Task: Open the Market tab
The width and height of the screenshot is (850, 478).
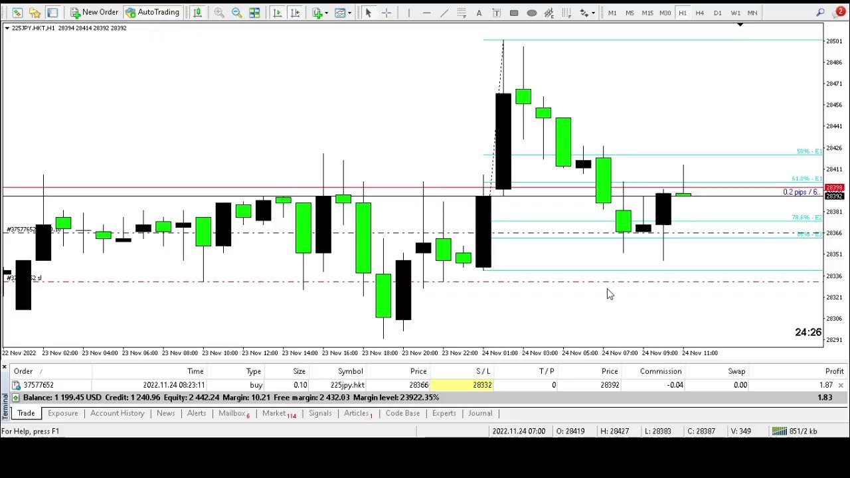Action: click(x=279, y=413)
